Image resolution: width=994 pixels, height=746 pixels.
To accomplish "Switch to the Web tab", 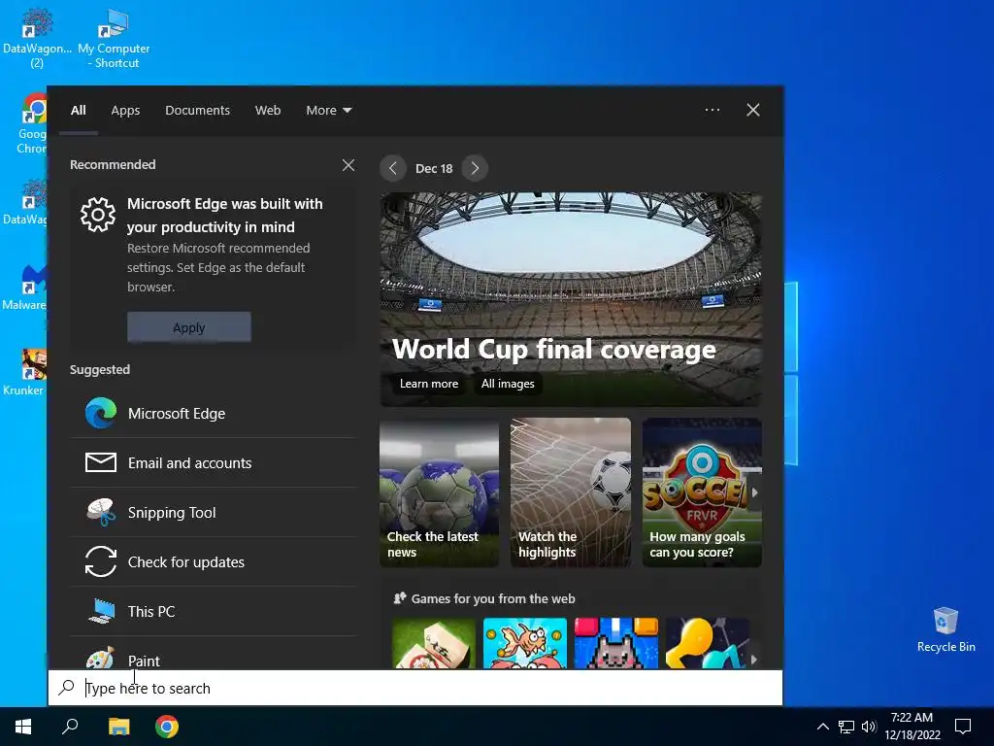I will (x=268, y=111).
